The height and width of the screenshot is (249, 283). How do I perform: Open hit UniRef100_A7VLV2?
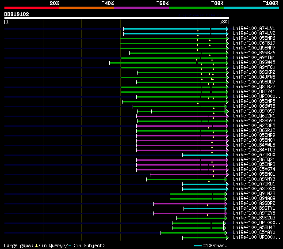[x=254, y=33]
